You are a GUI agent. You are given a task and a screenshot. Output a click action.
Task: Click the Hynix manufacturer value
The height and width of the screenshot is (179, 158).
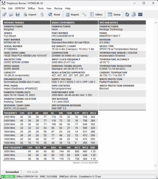tap(55, 29)
